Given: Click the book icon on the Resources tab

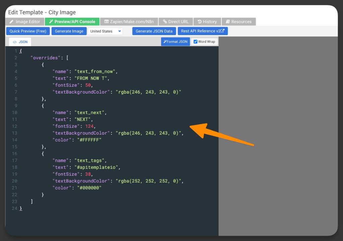Looking at the screenshot, I should (x=227, y=21).
